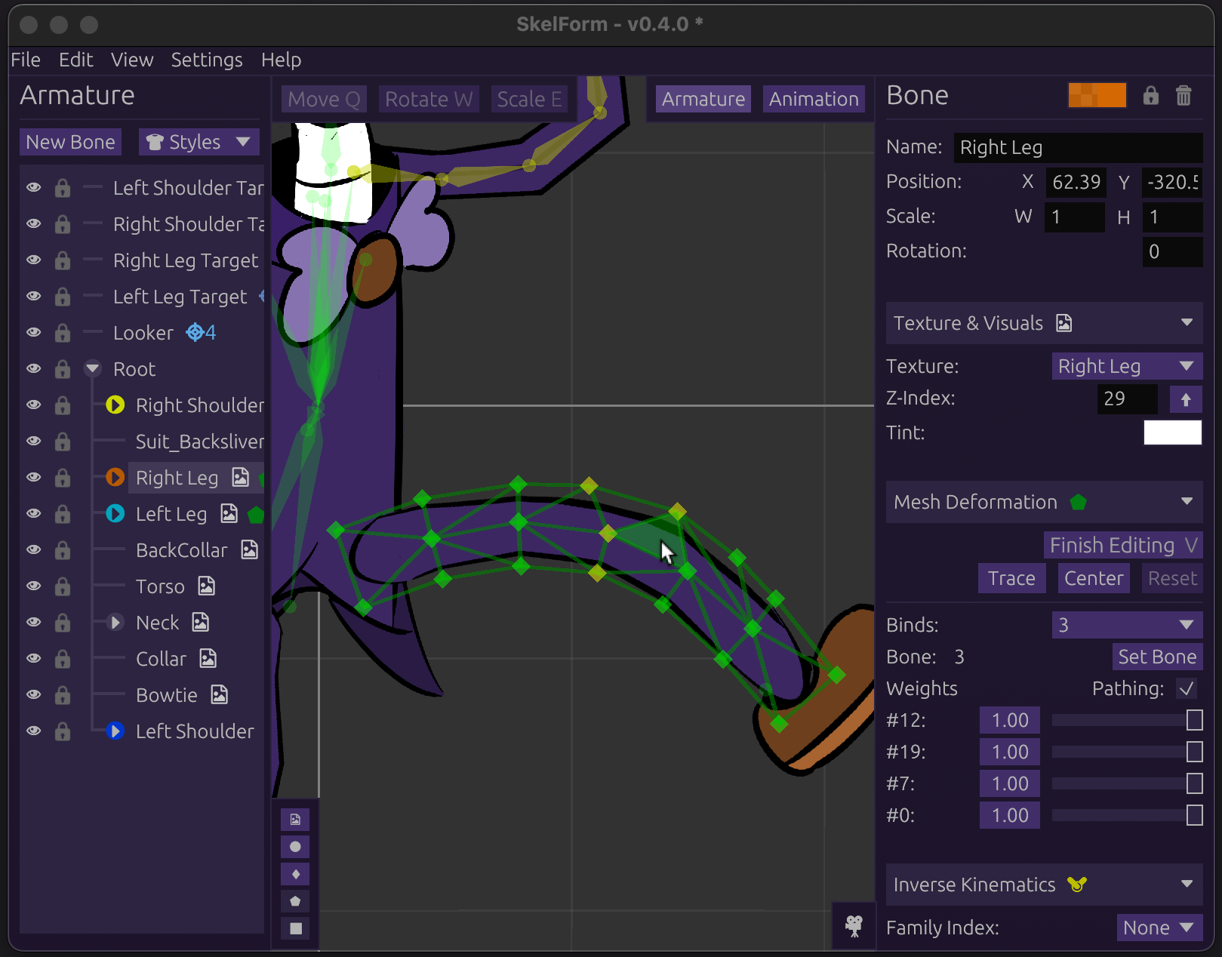Open the Texture dropdown showing Right Leg

[1127, 366]
